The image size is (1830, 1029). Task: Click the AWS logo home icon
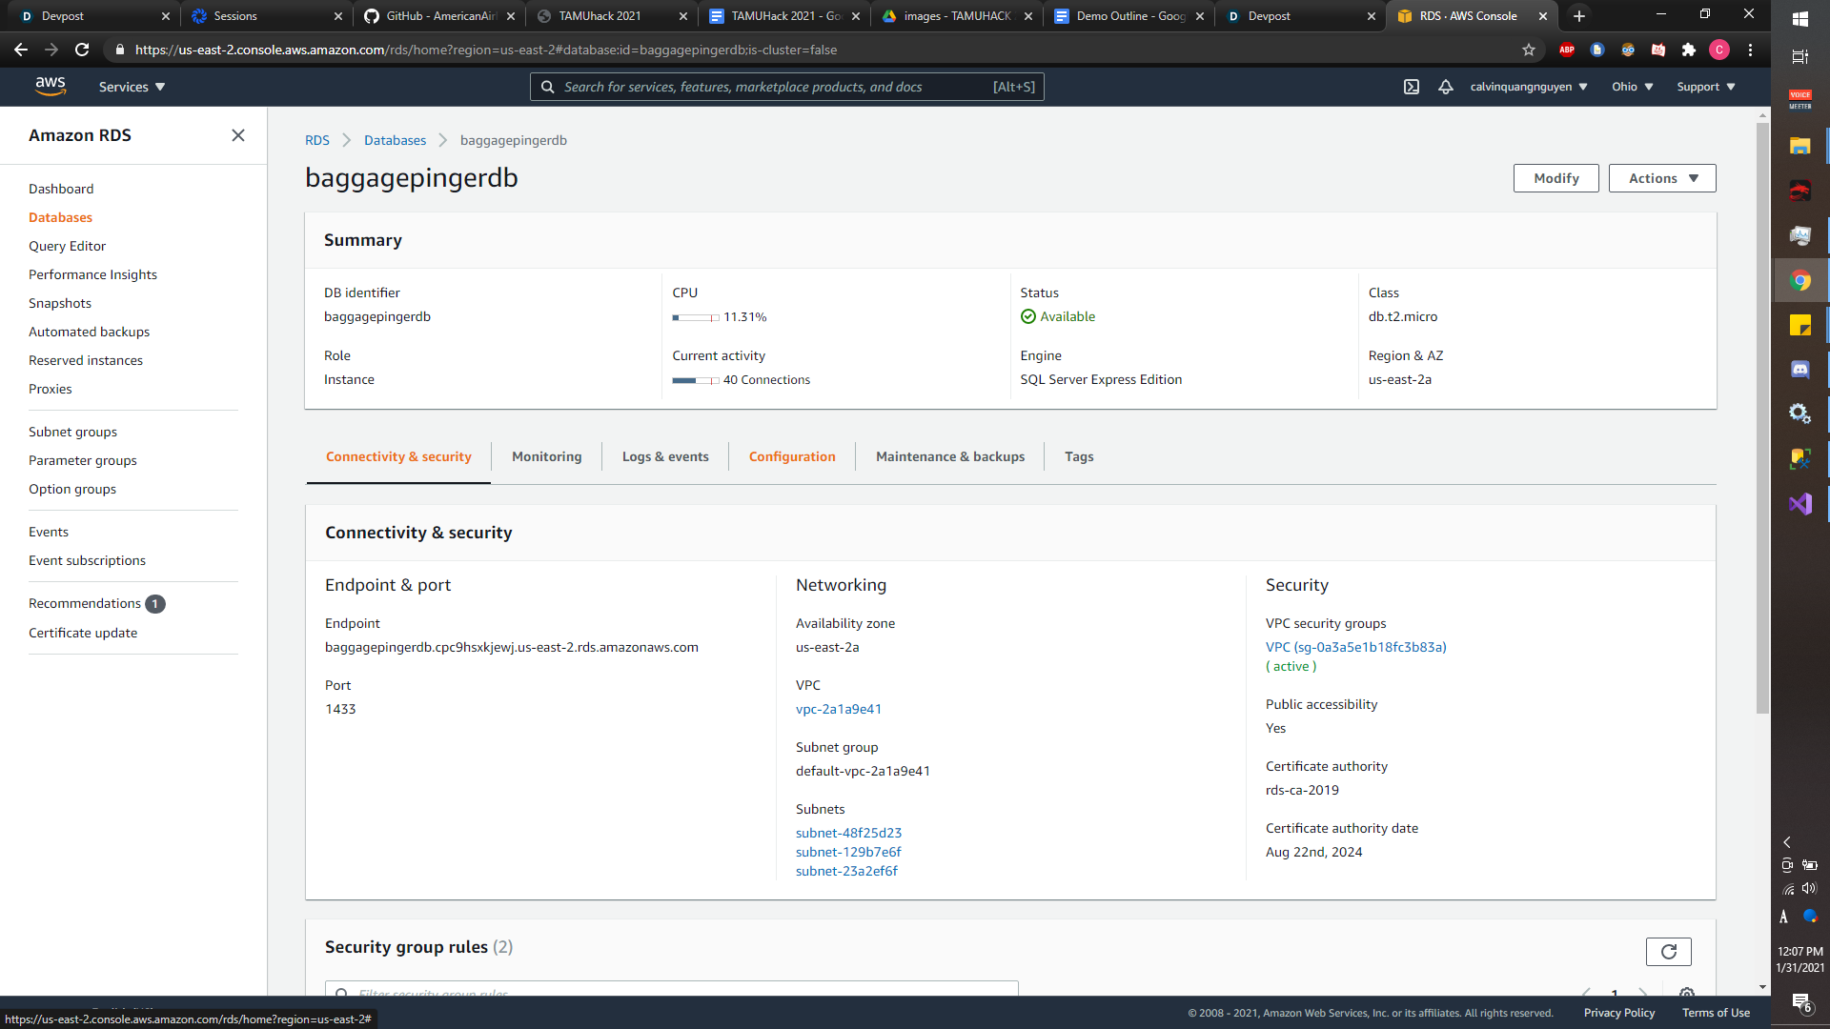click(51, 87)
